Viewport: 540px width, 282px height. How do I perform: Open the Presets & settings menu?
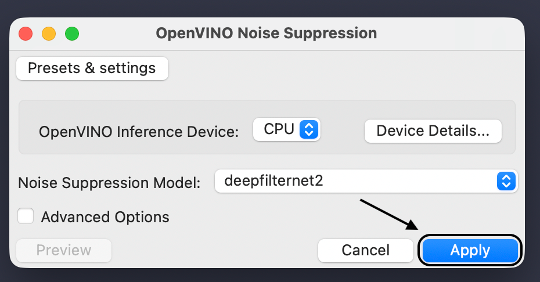(92, 68)
